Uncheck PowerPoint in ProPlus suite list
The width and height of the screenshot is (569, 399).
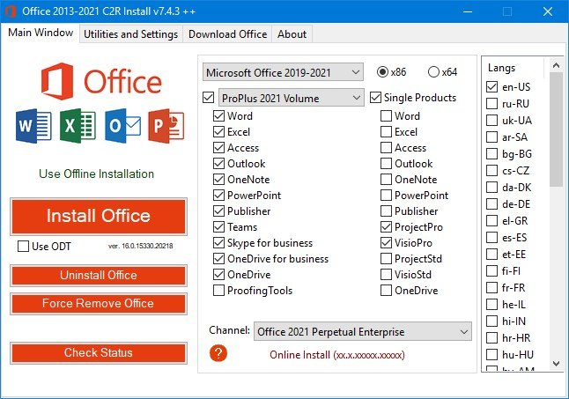[x=218, y=196]
